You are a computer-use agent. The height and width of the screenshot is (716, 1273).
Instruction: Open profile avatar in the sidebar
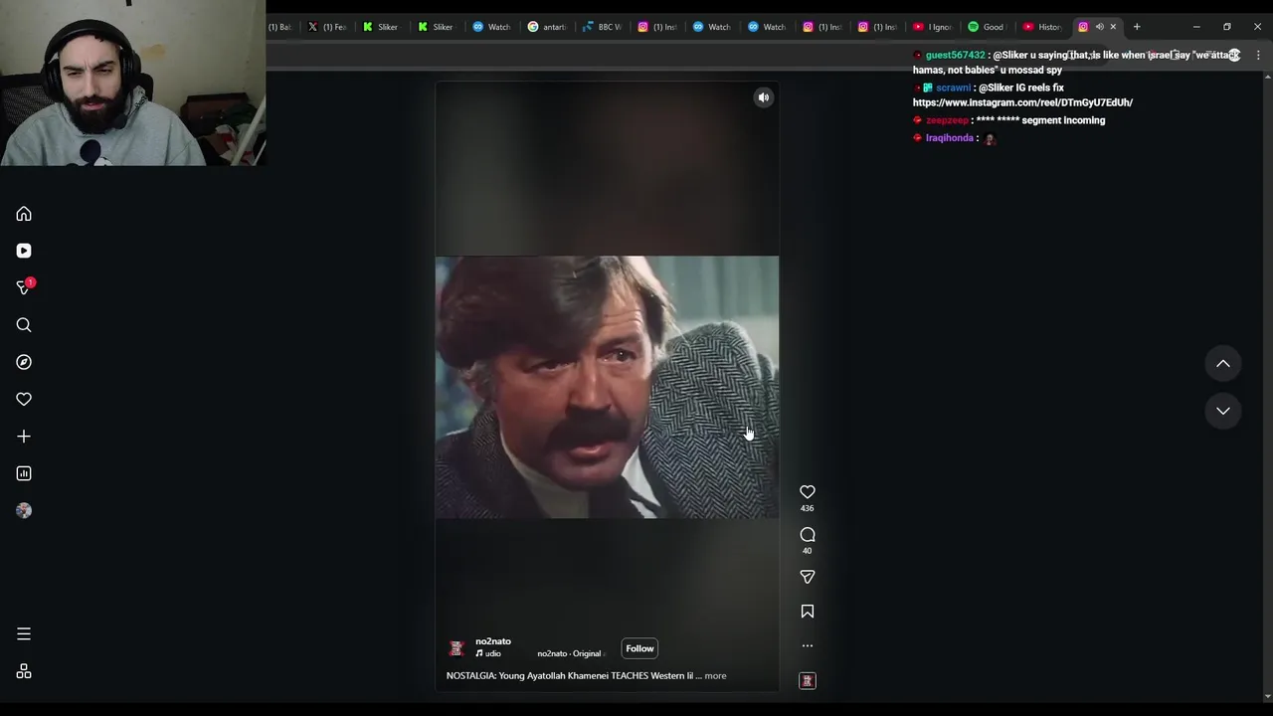click(x=24, y=510)
